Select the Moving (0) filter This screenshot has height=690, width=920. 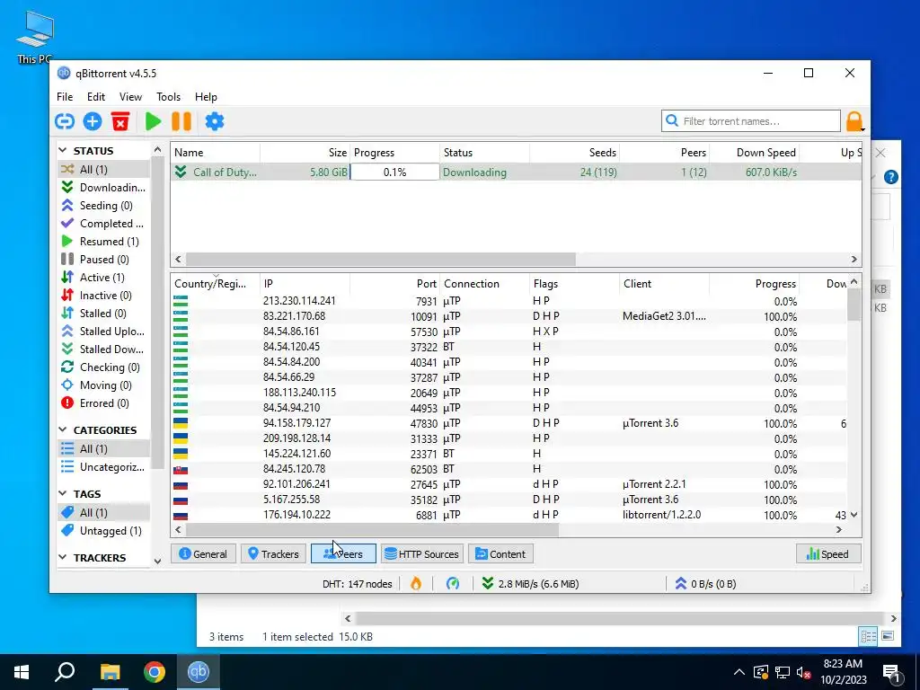(x=103, y=385)
